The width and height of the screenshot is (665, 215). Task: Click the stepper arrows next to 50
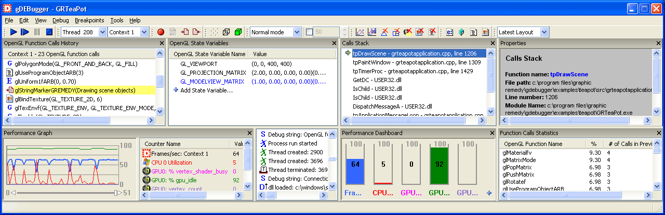[x=345, y=32]
